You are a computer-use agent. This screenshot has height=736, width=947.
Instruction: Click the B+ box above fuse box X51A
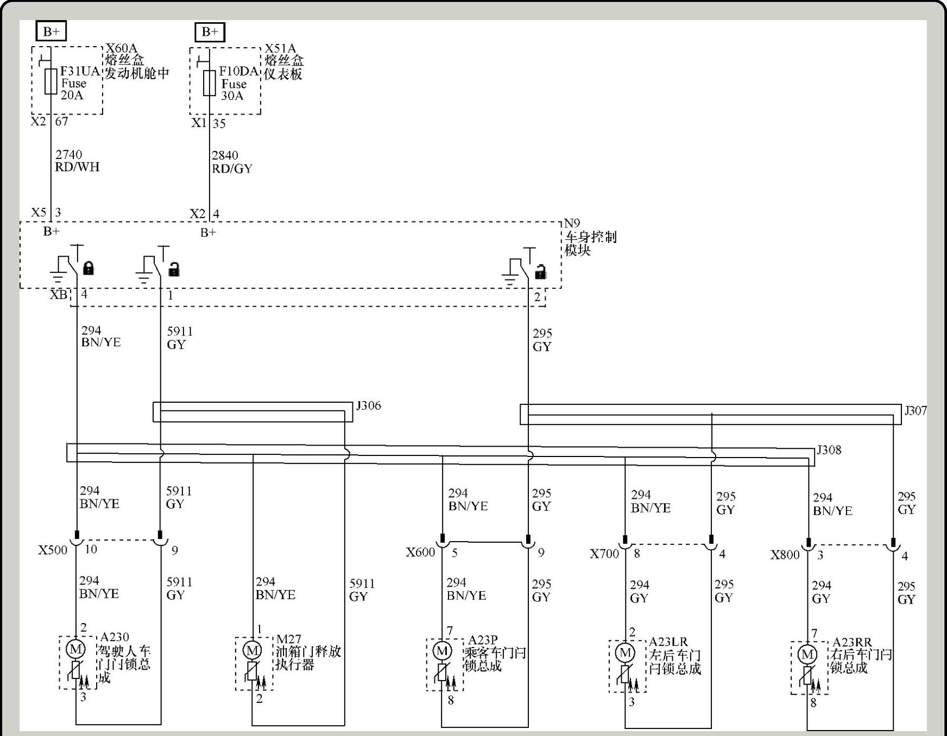point(210,31)
